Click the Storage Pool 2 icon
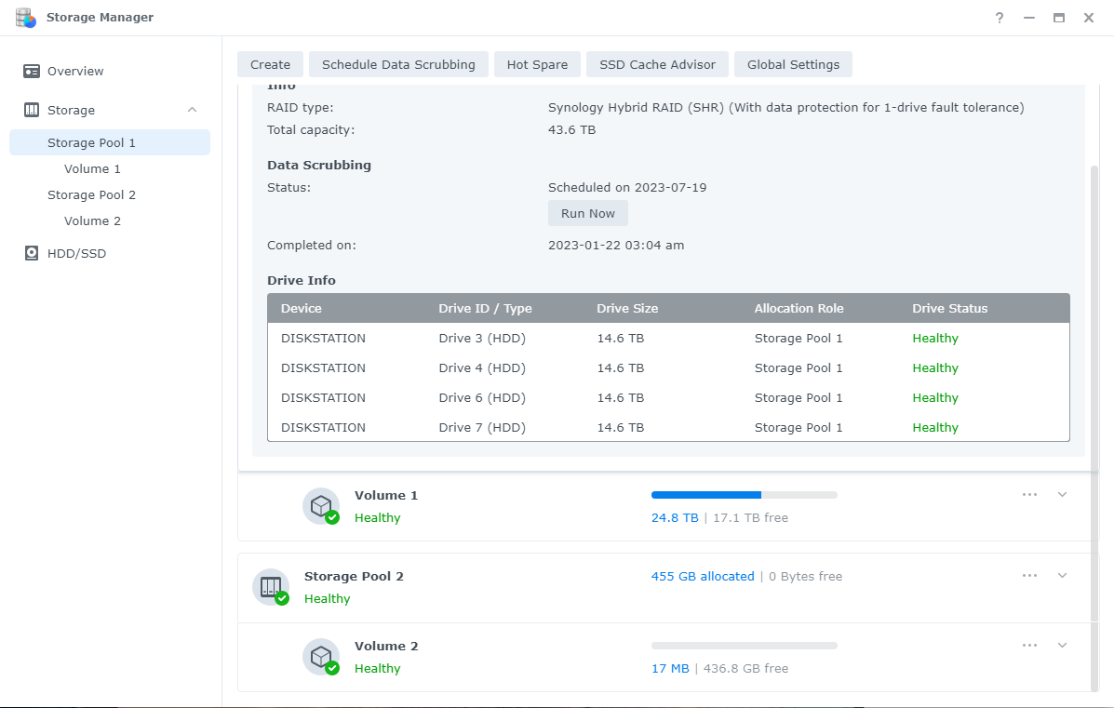The height and width of the screenshot is (708, 1114). click(x=271, y=587)
